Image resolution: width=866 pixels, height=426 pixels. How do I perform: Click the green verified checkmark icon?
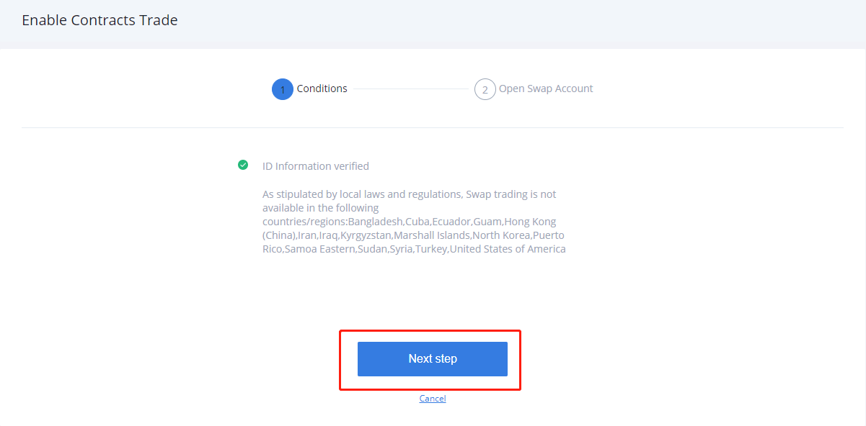pos(243,165)
